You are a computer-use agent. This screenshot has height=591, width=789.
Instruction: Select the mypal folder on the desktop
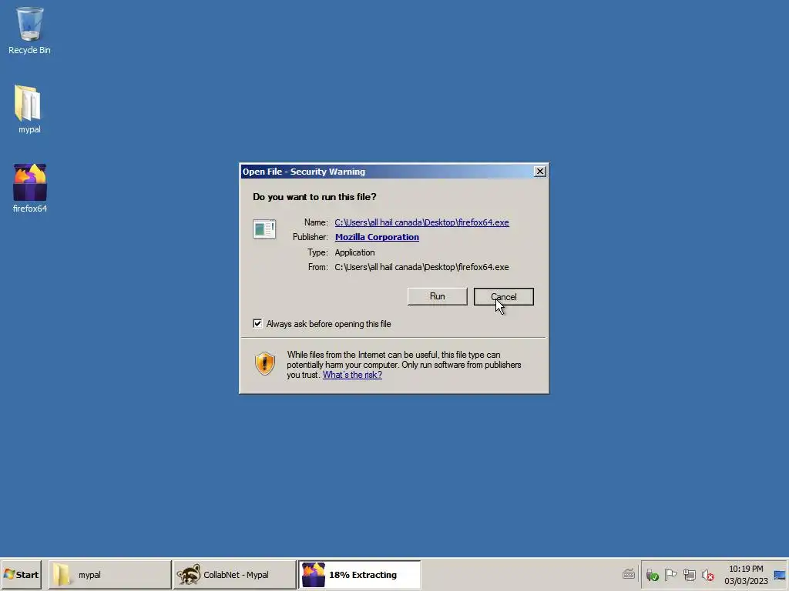(29, 109)
